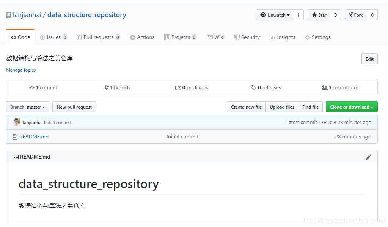Image resolution: width=388 pixels, height=227 pixels.
Task: View the 1 commit history
Action: pos(43,88)
